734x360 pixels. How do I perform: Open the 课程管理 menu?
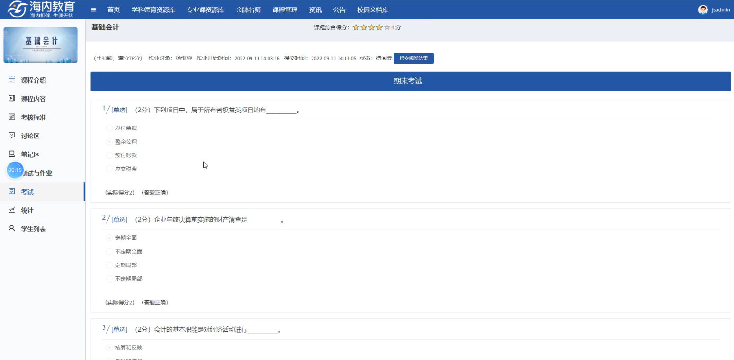click(285, 10)
